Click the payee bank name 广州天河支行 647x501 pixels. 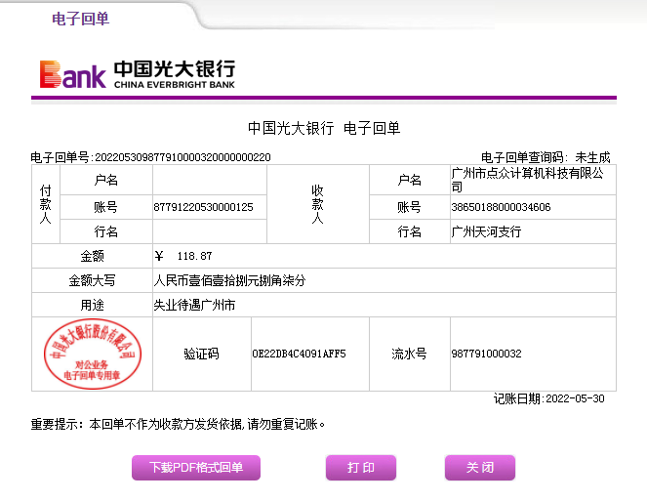coord(486,231)
